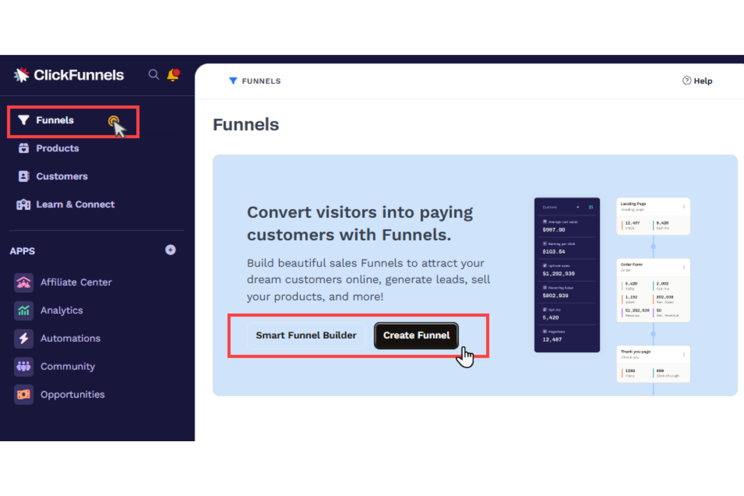744x496 pixels.
Task: Click the "Funnels" page heading
Action: pos(246,125)
